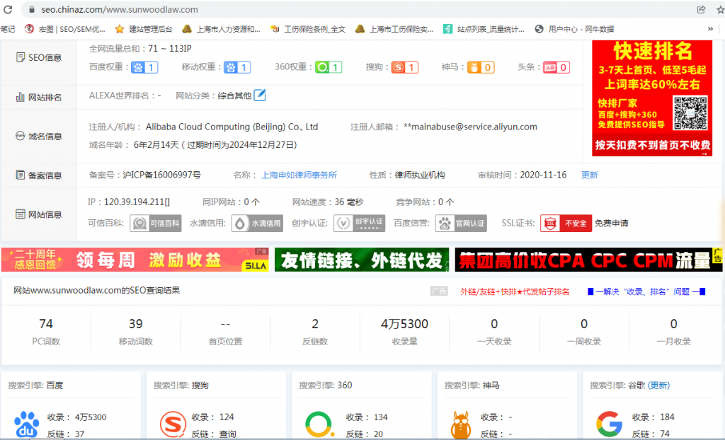This screenshot has width=725, height=440.
Task: Click the (更新) link beside 谷歌
Action: coord(658,386)
